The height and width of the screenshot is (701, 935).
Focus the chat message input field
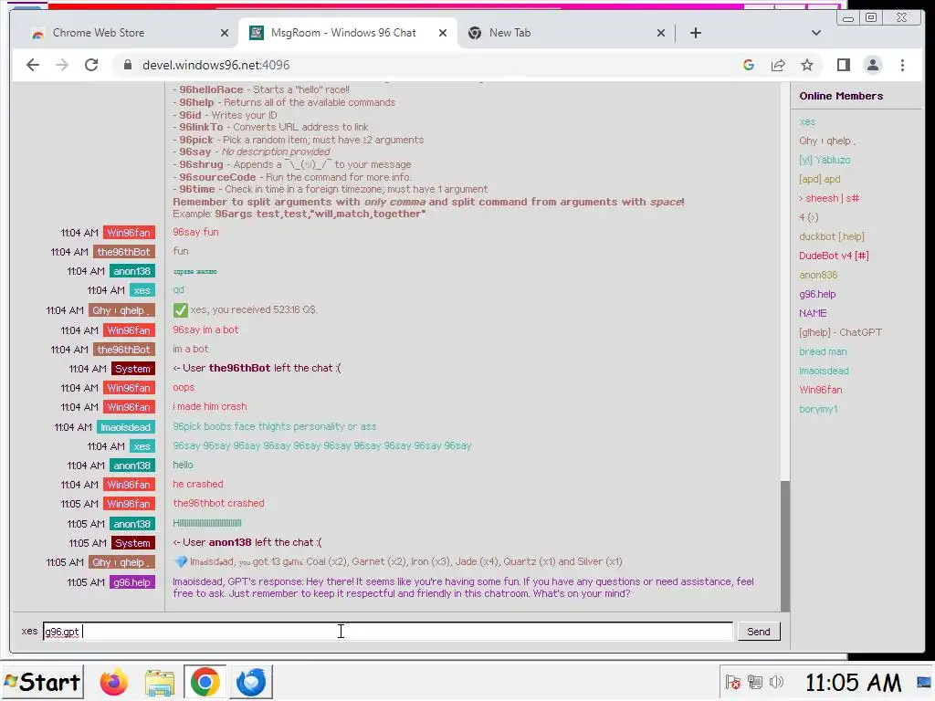tap(388, 632)
